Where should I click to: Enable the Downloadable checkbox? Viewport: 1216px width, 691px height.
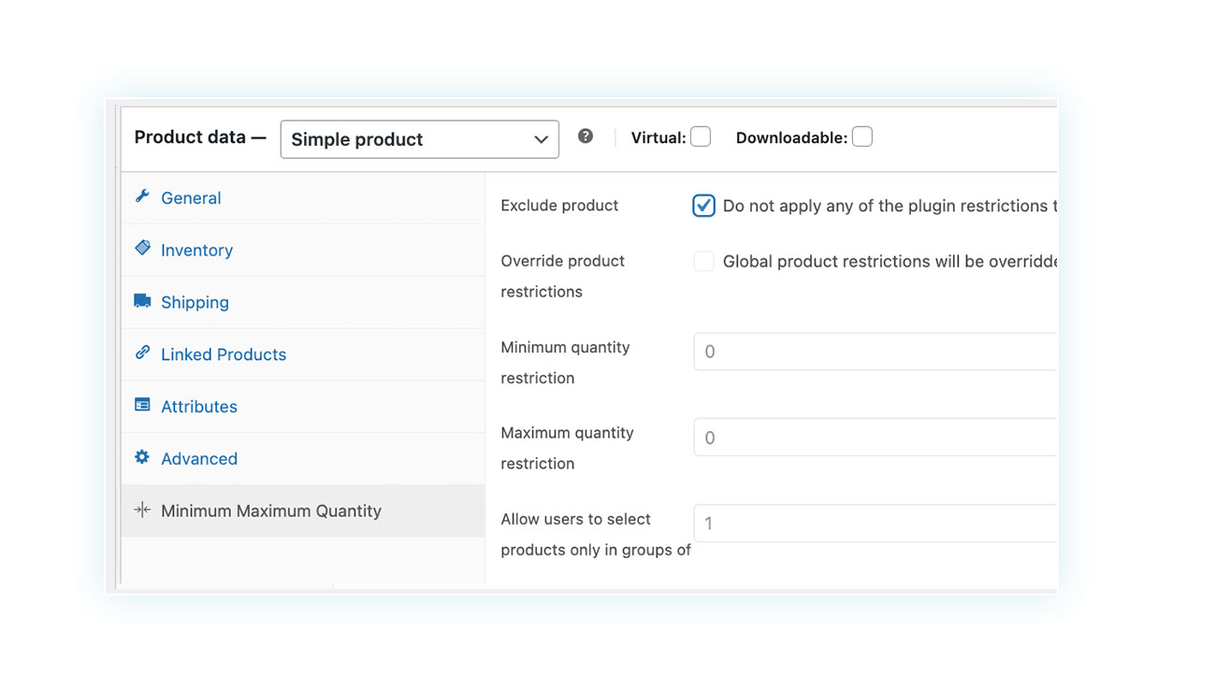pyautogui.click(x=862, y=137)
